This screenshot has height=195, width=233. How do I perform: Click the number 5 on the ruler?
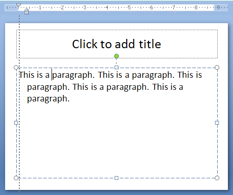coord(129,7)
